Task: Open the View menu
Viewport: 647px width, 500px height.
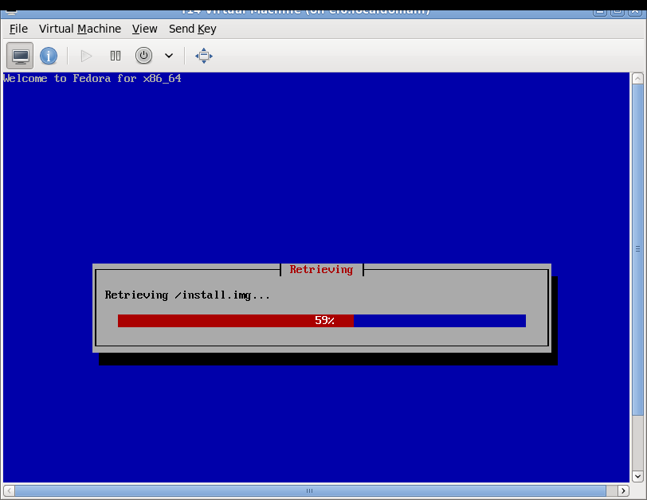Action: [144, 29]
